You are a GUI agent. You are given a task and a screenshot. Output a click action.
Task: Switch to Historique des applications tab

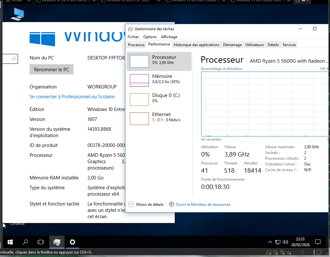196,45
